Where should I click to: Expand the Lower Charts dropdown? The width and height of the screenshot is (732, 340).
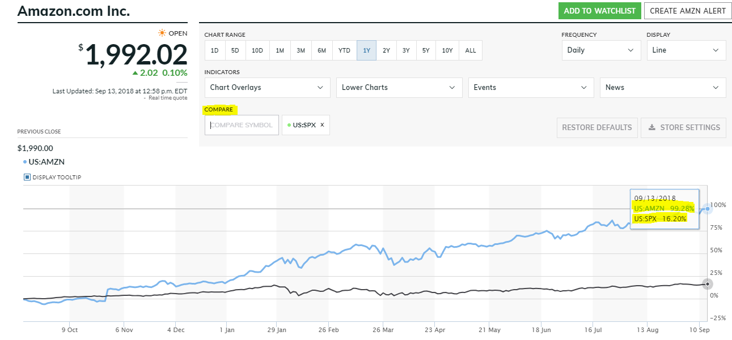399,88
